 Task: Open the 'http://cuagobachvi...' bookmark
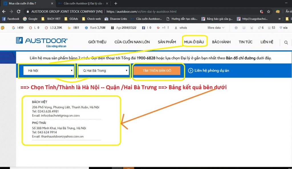click(252, 19)
